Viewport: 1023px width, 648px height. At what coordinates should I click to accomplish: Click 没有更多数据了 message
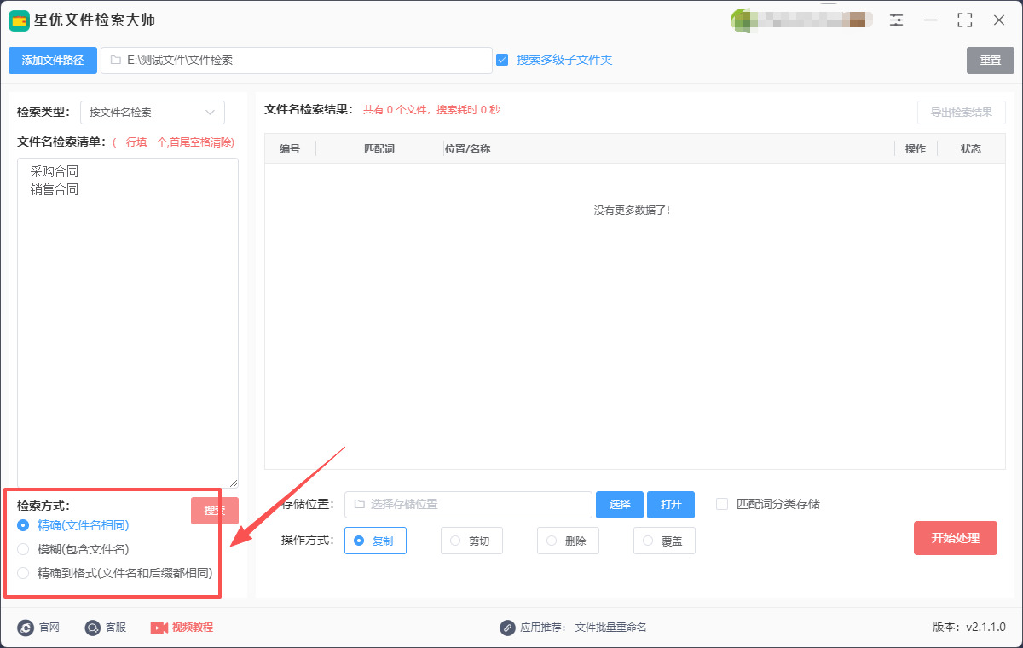pyautogui.click(x=633, y=210)
